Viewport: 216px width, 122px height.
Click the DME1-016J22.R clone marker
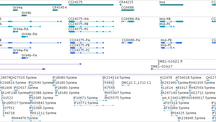tap(159, 64)
